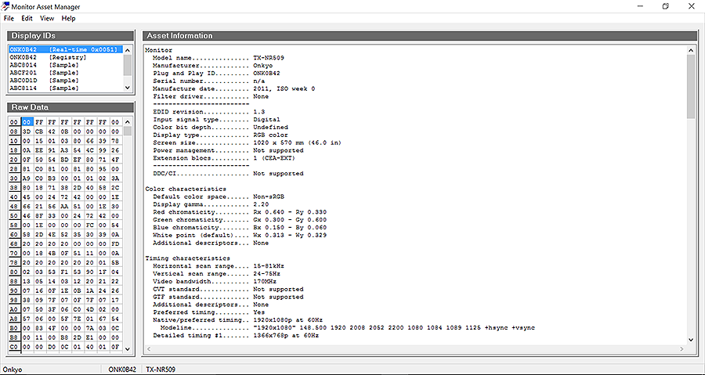Select the 4B byte in Raw Data

(52, 254)
